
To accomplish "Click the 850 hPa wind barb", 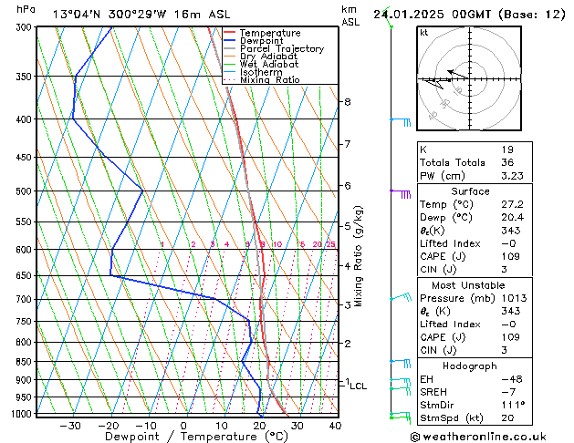I will point(401,364).
